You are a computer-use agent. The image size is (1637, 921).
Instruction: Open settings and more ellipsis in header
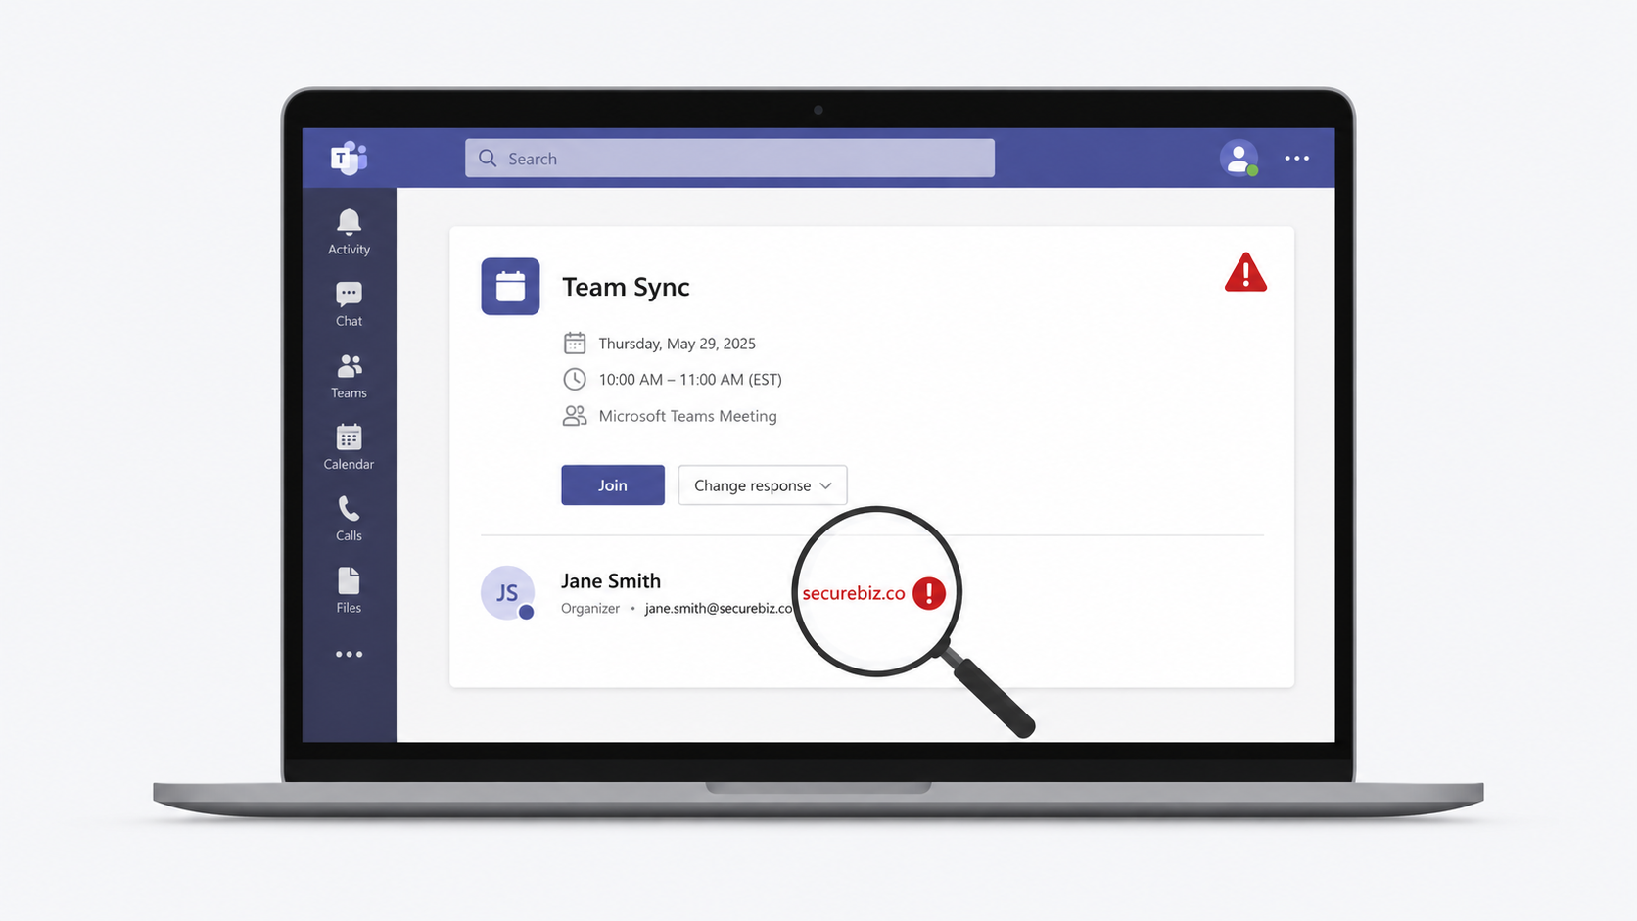click(1296, 158)
